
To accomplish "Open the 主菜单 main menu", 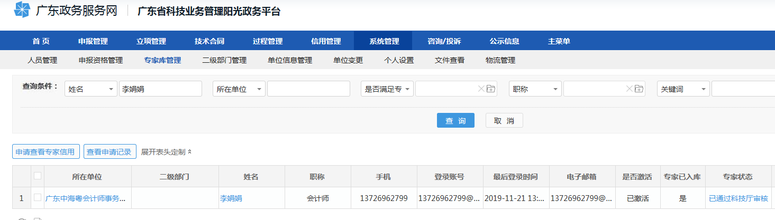I will click(x=559, y=41).
